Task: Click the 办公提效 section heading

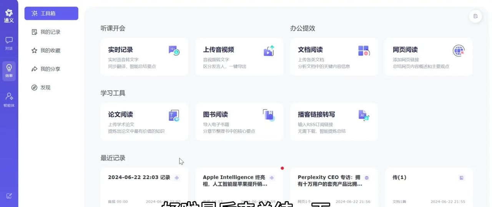Action: 303,28
